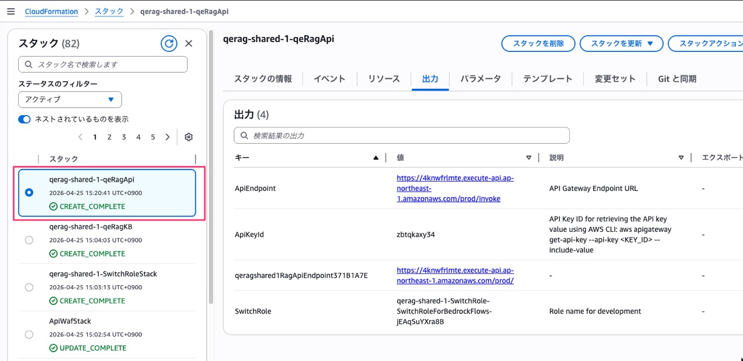Sort outputs by description column arrow
The height and width of the screenshot is (361, 743).
681,158
